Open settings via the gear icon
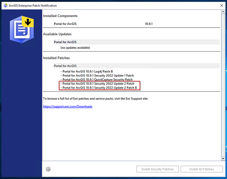This screenshot has width=227, height=179. pyautogui.click(x=48, y=169)
